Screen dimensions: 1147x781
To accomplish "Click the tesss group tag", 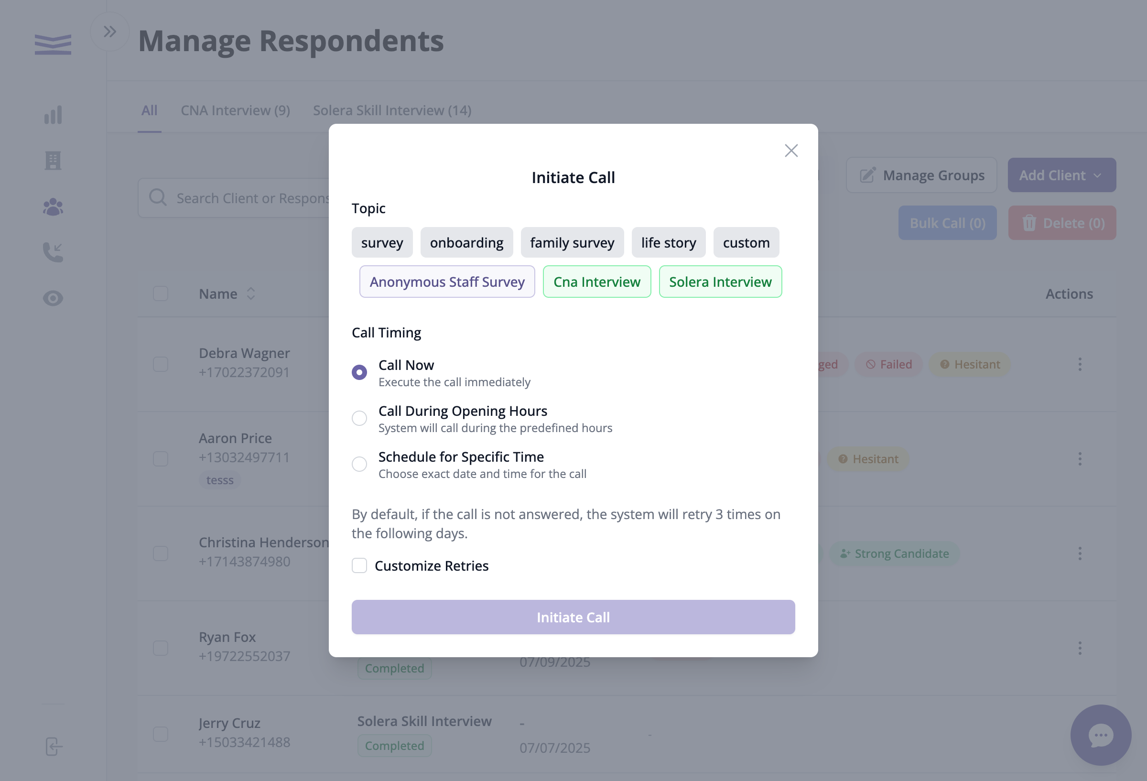I will click(x=220, y=480).
